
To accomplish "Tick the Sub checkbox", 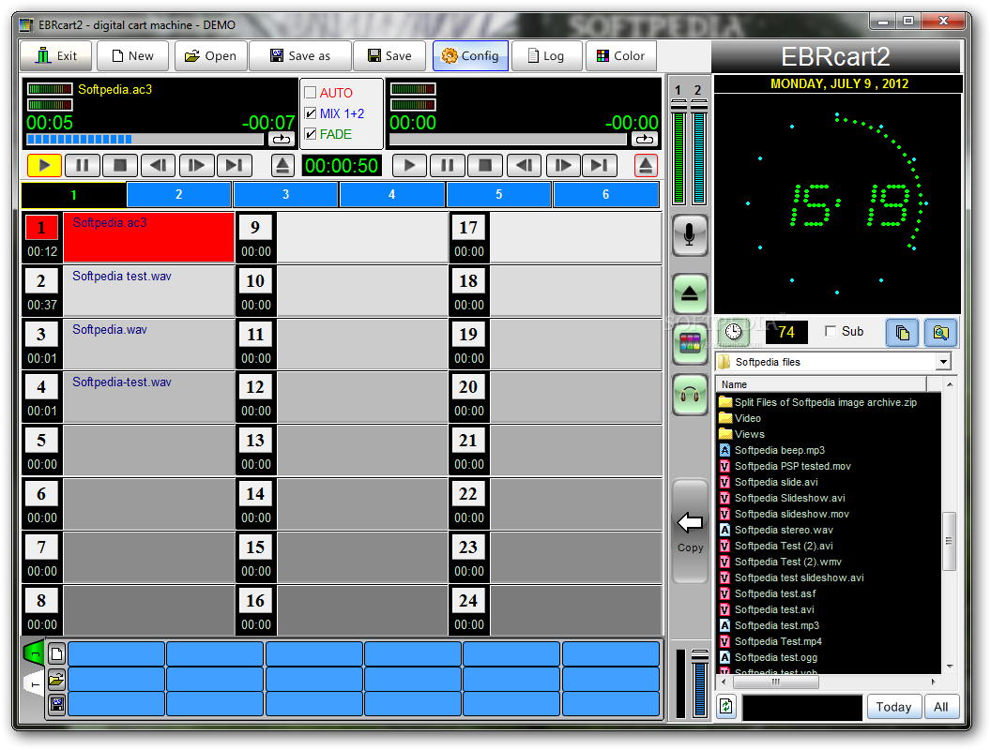I will [x=831, y=332].
